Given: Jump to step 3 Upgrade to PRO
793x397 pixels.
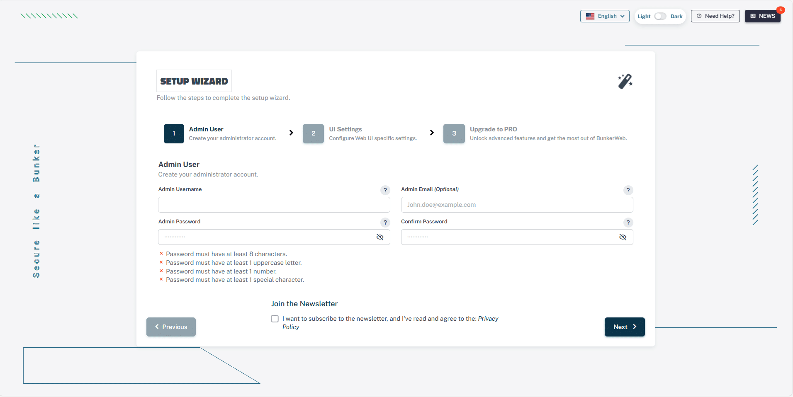Looking at the screenshot, I should [x=454, y=133].
